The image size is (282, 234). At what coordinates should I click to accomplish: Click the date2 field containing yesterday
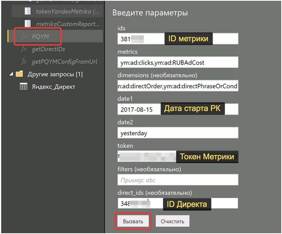(x=178, y=133)
